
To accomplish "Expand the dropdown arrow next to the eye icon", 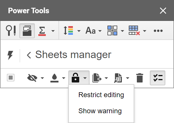I will coord(42,78).
